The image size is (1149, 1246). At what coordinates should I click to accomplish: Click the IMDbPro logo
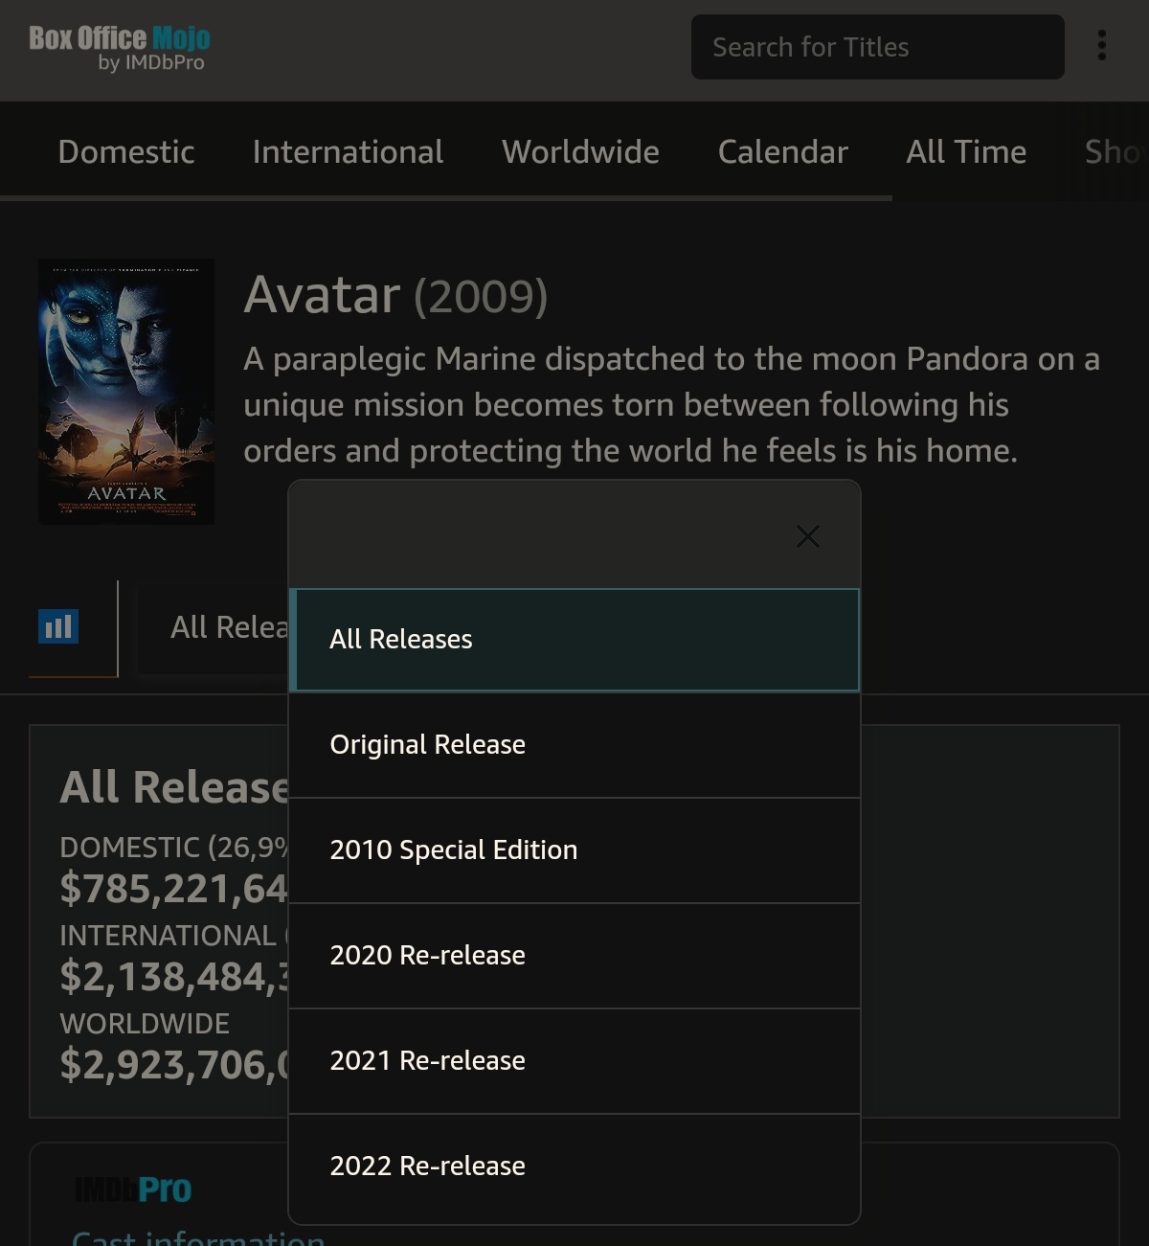(x=133, y=1189)
